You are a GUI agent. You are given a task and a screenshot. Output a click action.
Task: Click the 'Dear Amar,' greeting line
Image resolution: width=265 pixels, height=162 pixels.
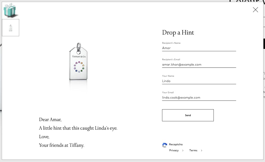(50, 120)
